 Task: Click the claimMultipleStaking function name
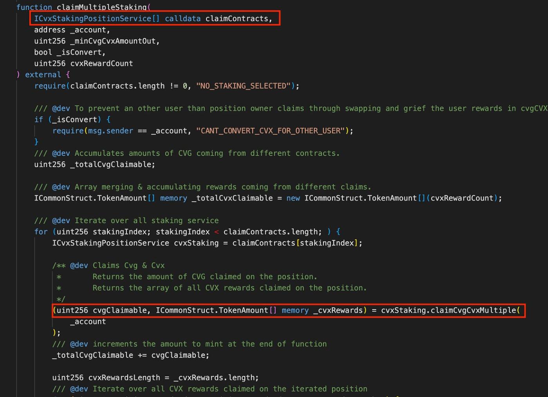click(101, 7)
